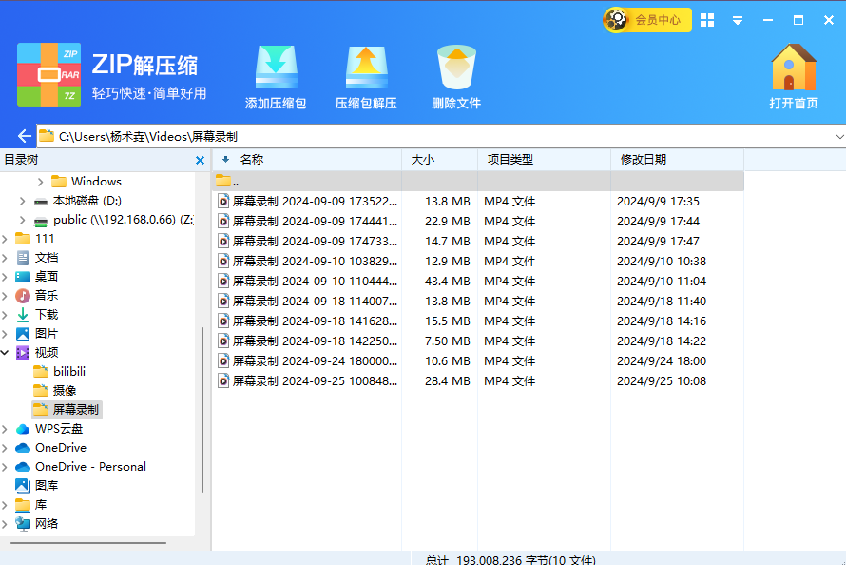Click the back arrow beside address bar
This screenshot has height=565, width=846.
tap(25, 136)
